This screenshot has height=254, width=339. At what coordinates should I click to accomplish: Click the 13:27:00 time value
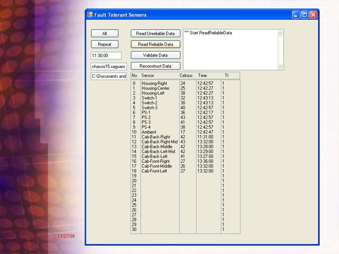[x=205, y=156]
